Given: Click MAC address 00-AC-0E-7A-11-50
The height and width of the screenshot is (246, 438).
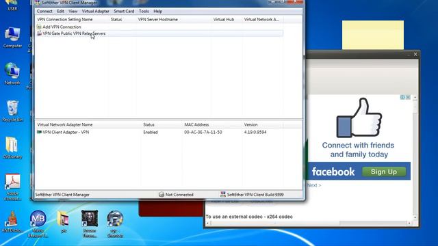Looking at the screenshot, I should point(203,132).
